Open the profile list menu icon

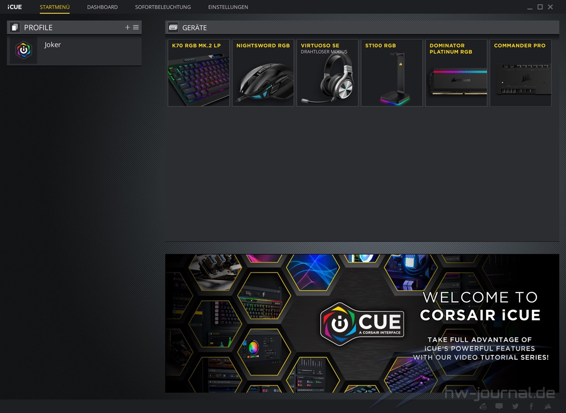pyautogui.click(x=136, y=27)
